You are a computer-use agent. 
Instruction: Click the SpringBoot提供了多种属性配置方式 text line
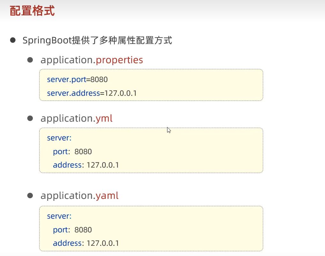(97, 41)
